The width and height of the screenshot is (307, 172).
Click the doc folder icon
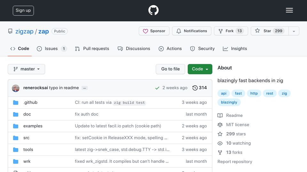coord(16,114)
